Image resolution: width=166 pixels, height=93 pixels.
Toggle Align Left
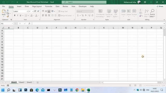coord(43,16)
